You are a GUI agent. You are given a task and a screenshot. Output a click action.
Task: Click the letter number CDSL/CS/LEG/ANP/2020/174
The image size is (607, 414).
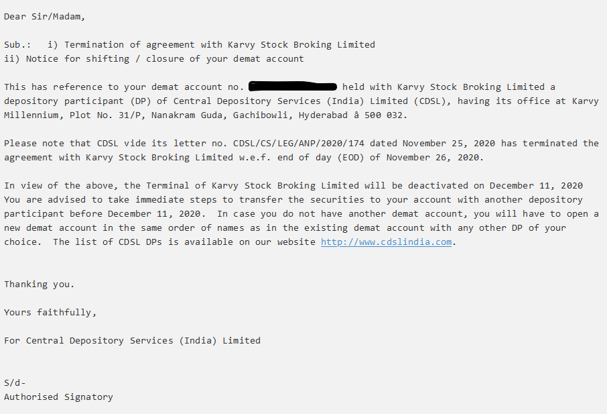(x=298, y=144)
